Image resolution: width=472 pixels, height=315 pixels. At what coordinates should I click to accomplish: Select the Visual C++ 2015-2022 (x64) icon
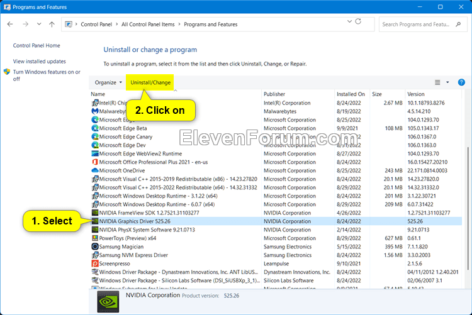[x=95, y=187]
